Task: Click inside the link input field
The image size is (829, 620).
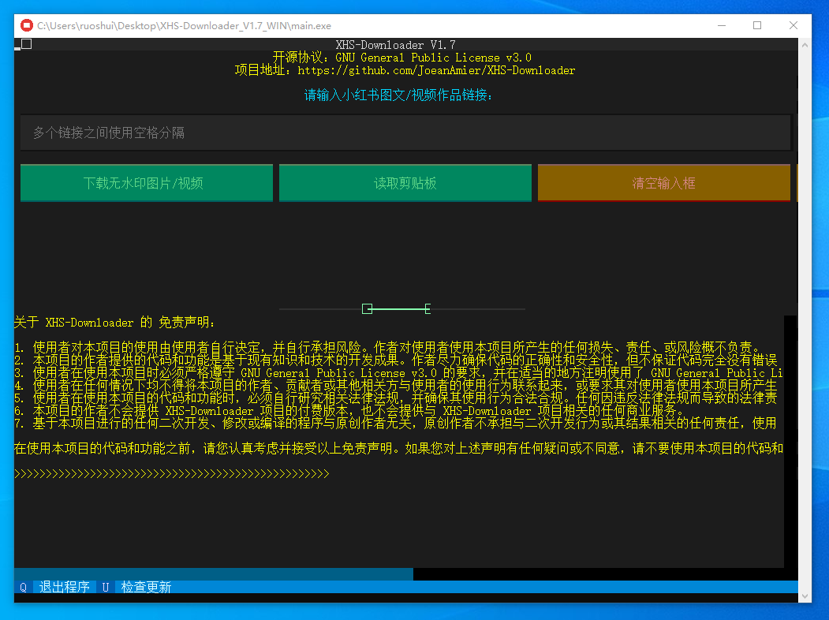Action: pyautogui.click(x=405, y=132)
